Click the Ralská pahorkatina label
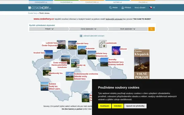 pyautogui.click(x=59, y=65)
